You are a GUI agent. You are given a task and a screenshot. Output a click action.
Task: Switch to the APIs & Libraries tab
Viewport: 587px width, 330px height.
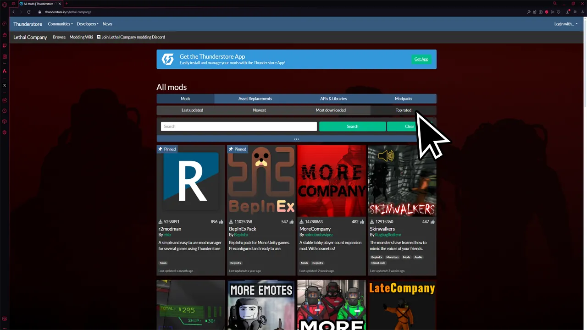[x=333, y=99]
